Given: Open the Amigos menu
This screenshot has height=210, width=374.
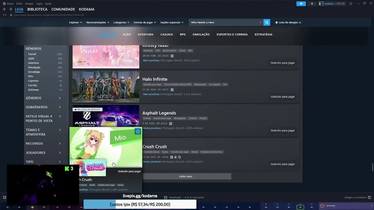Looking at the screenshot, I should (x=29, y=3).
